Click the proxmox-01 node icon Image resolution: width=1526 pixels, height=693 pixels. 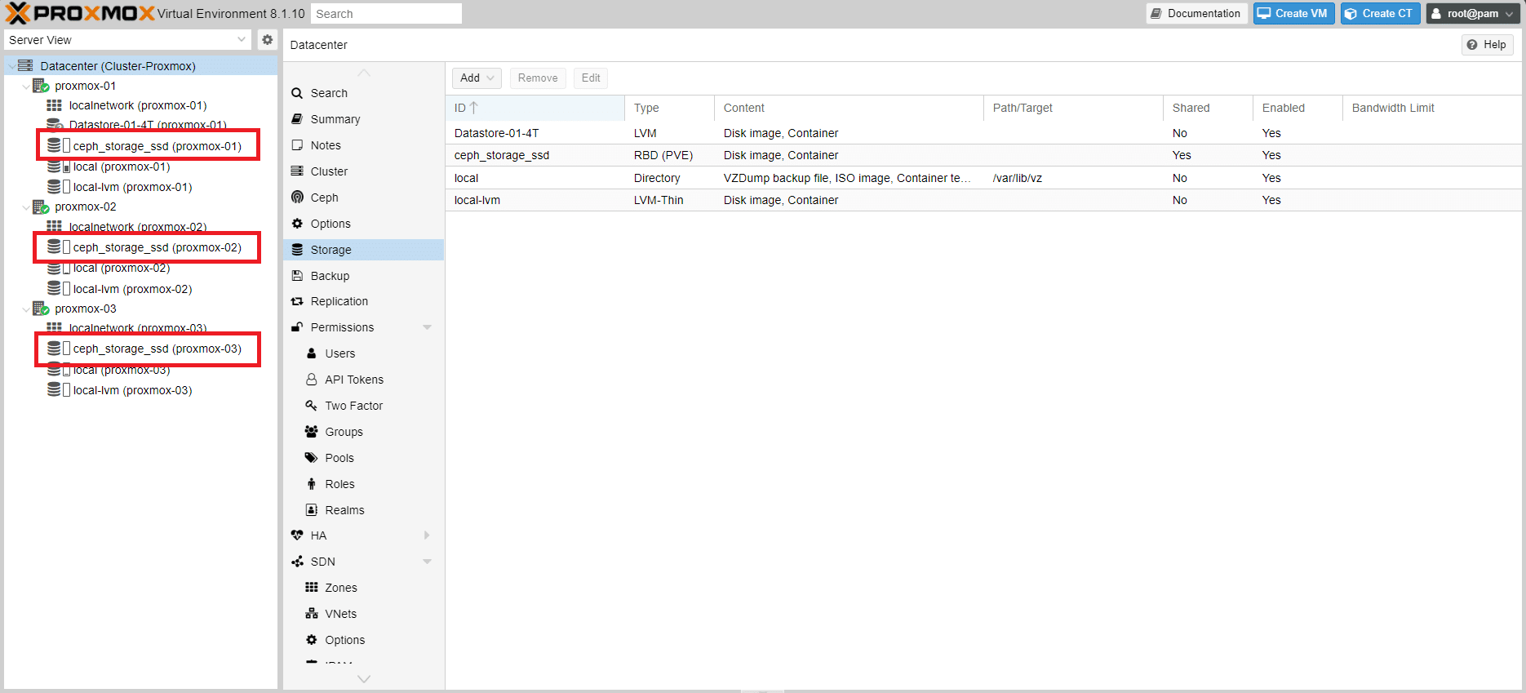coord(41,86)
